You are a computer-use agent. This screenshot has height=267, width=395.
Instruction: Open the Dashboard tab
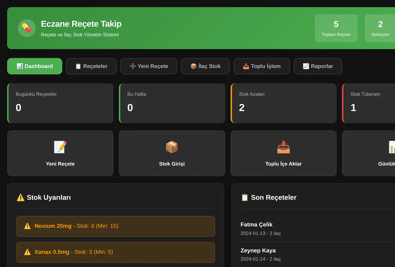click(x=35, y=66)
